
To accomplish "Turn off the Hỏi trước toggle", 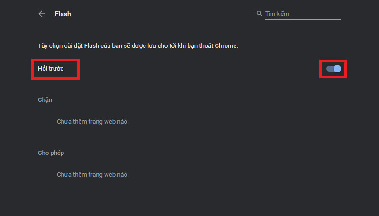I will pyautogui.click(x=334, y=69).
